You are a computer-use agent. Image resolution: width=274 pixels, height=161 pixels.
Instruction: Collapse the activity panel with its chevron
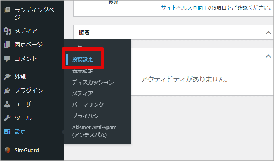(x=268, y=56)
